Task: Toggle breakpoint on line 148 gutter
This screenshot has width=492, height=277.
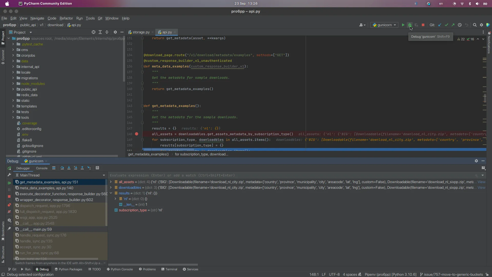Action: pyautogui.click(x=137, y=134)
